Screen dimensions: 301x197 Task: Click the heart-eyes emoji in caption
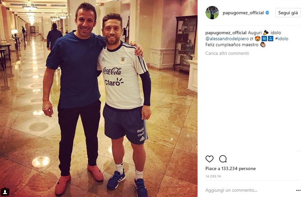pyautogui.click(x=258, y=39)
